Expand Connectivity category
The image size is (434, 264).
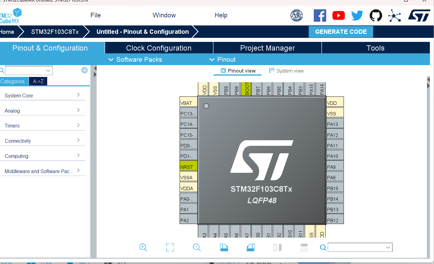click(43, 141)
